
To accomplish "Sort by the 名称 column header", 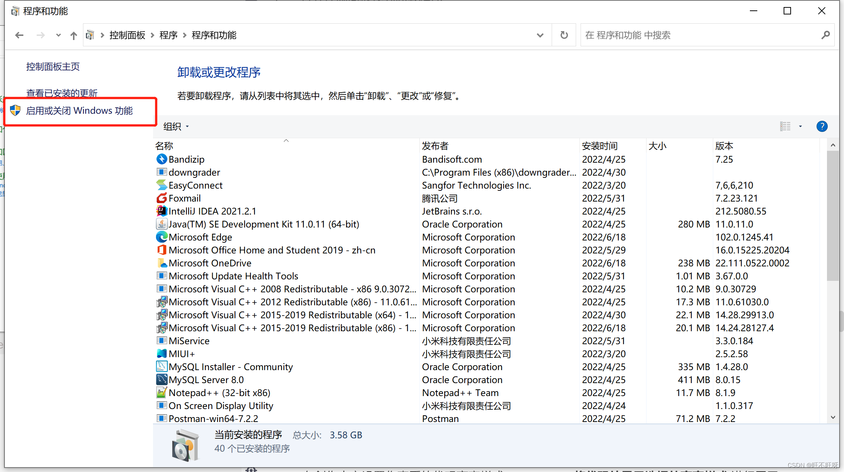I will coord(286,146).
